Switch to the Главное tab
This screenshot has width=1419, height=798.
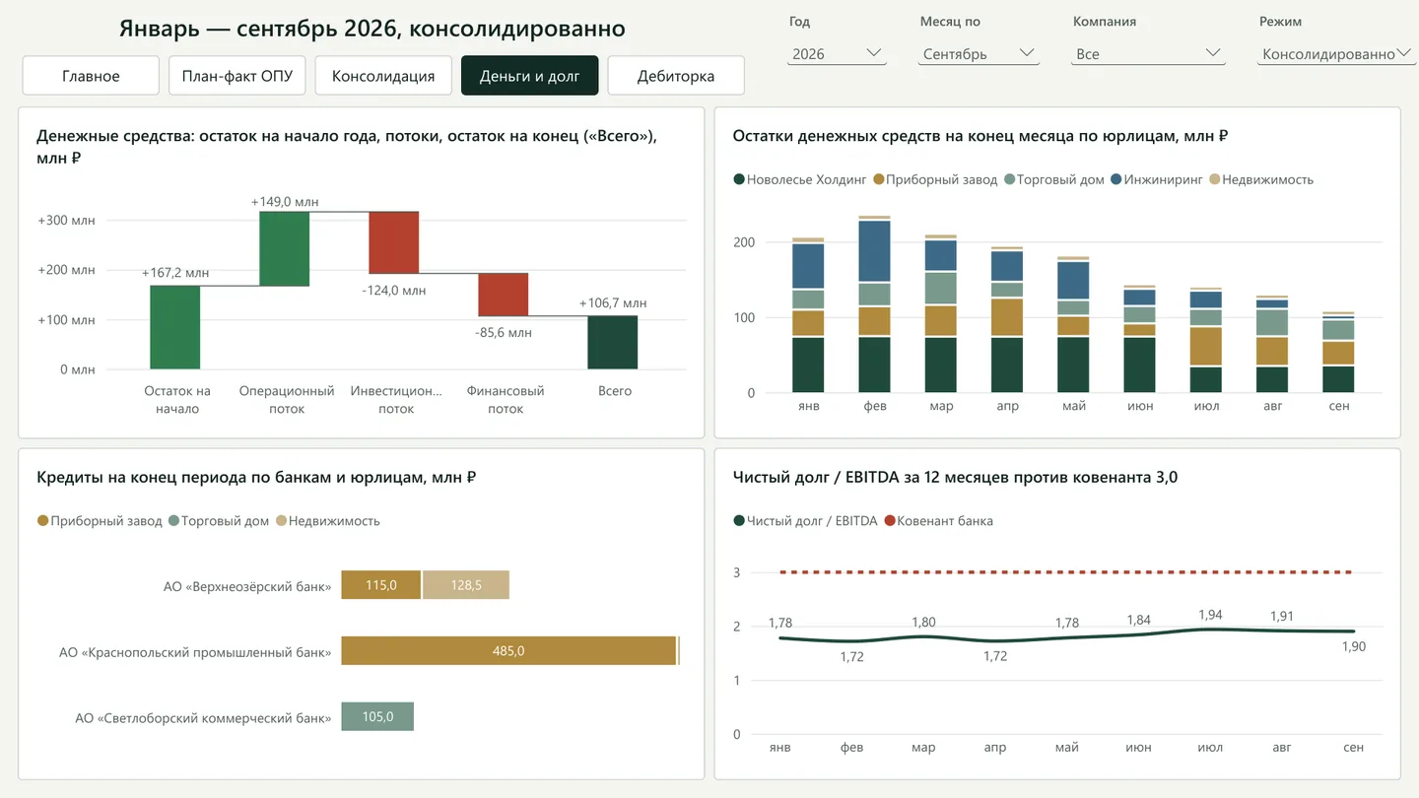[91, 76]
